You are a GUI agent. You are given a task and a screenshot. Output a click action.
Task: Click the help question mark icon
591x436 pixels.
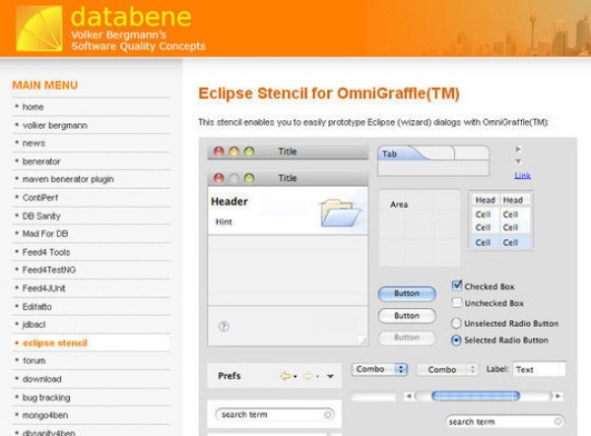tap(224, 326)
